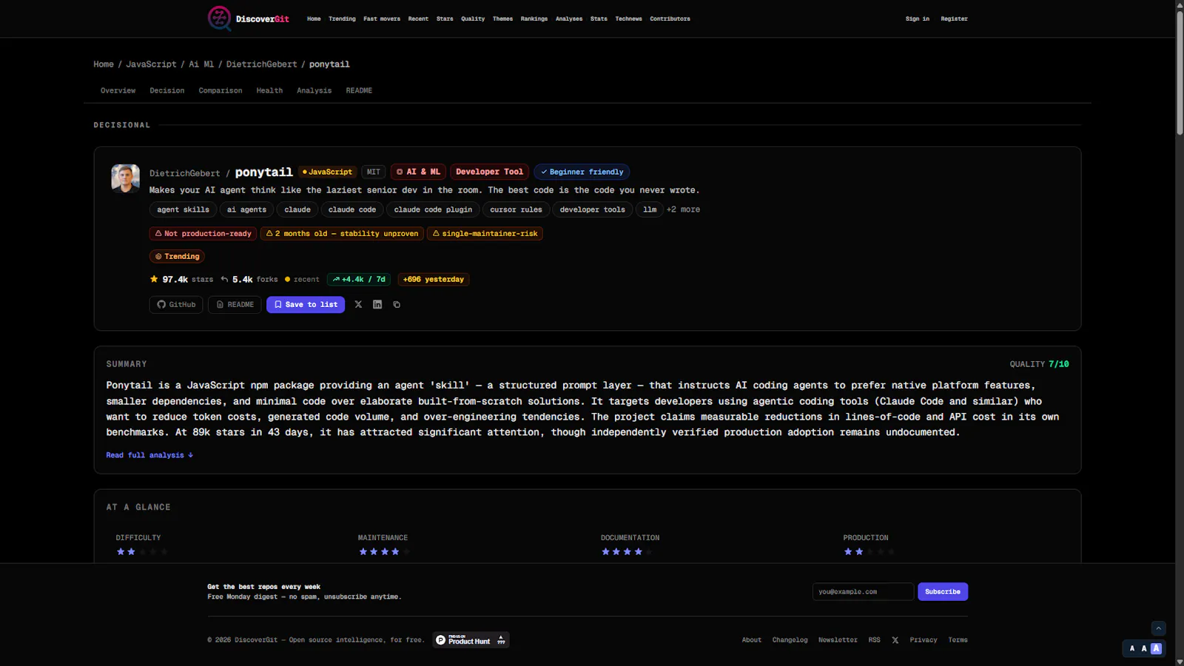The image size is (1184, 666).
Task: Select the largest font size A
Action: (x=1157, y=648)
